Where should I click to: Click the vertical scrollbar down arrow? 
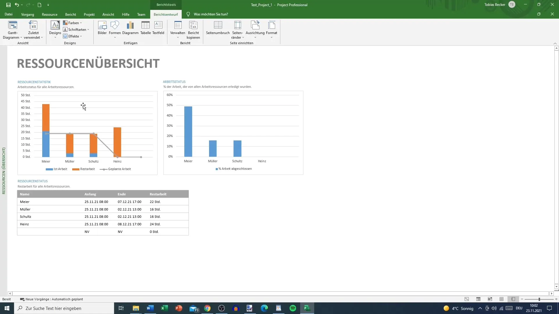pyautogui.click(x=556, y=286)
